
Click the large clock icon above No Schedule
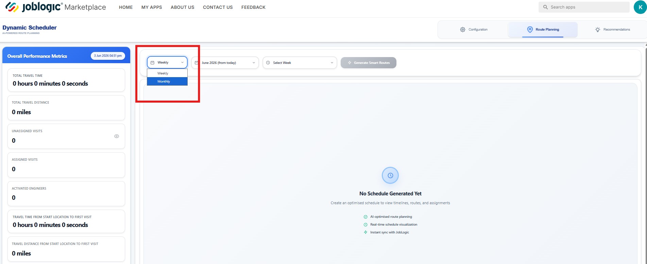(390, 175)
